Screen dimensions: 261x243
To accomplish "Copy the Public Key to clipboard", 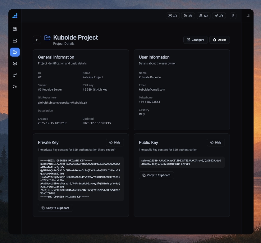I will click(x=156, y=175).
